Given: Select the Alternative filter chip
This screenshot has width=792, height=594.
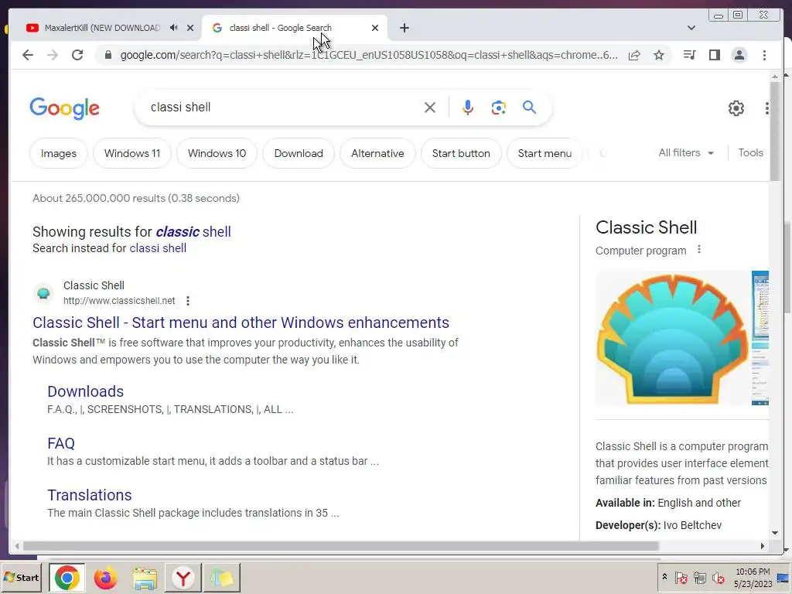Looking at the screenshot, I should (x=377, y=153).
